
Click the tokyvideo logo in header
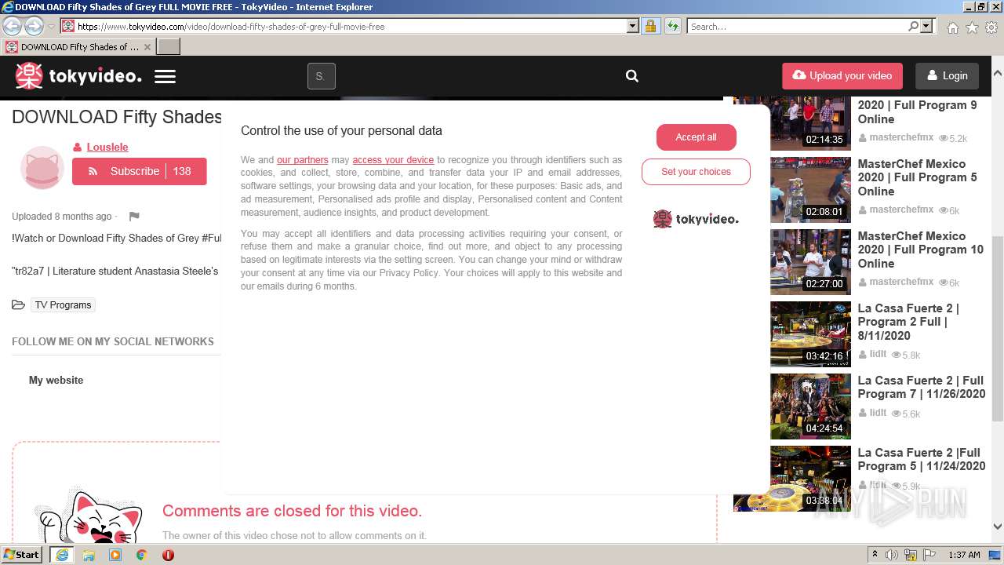pos(78,76)
